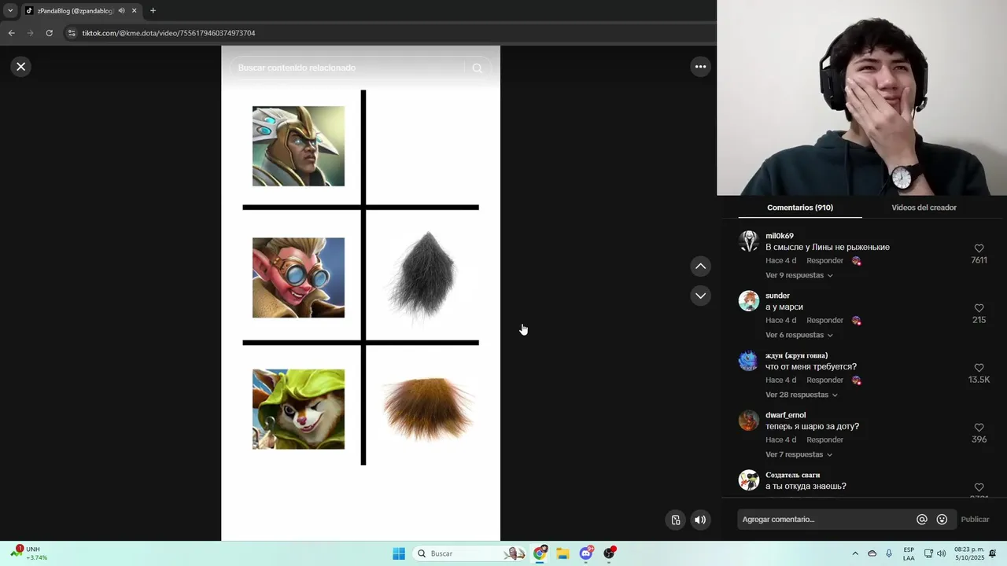Go to previous video with up arrow
The width and height of the screenshot is (1007, 566).
(700, 266)
